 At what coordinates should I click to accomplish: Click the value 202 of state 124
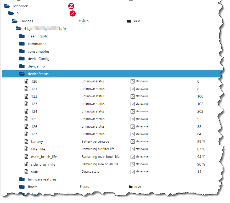tap(200, 111)
